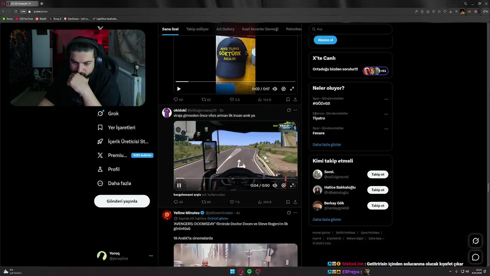Reload the page in browser toolbar
This screenshot has height=276, width=490.
tap(16, 11)
